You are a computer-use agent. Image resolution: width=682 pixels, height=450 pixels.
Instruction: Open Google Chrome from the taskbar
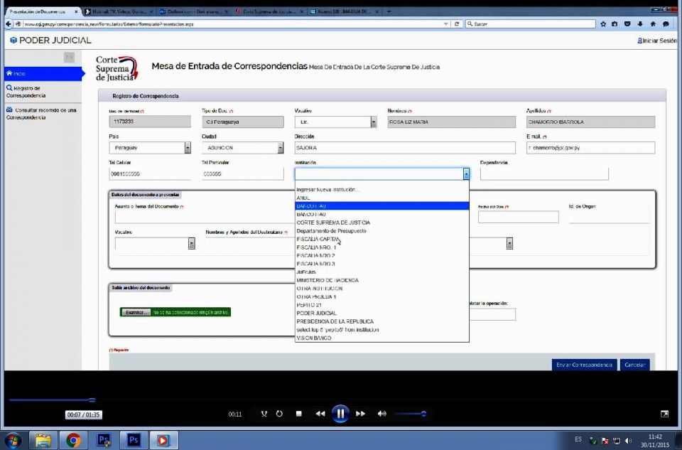click(x=73, y=441)
